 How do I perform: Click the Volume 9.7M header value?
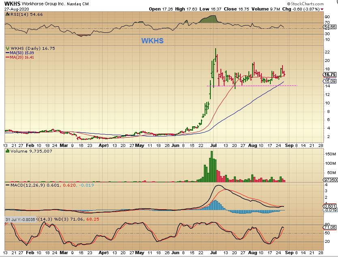pyautogui.click(x=265, y=9)
